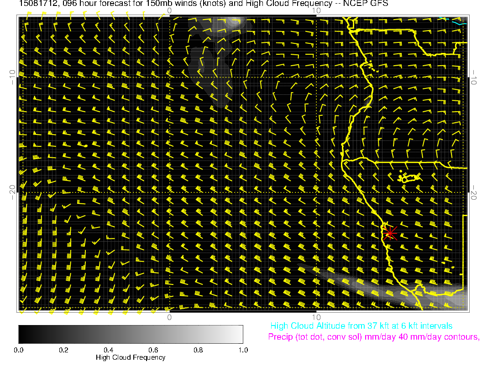Click the magenta "Precip" legend text
Screen dimensions: 482x372
373,337
